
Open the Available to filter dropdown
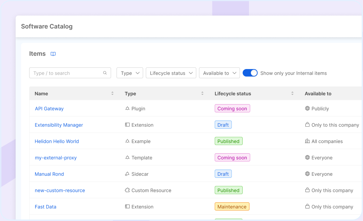[220, 73]
